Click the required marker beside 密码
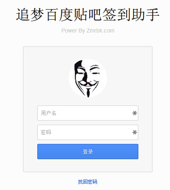The image size is (170, 190). [x=134, y=132]
